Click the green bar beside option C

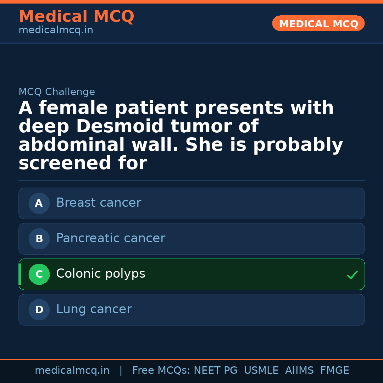click(20, 274)
